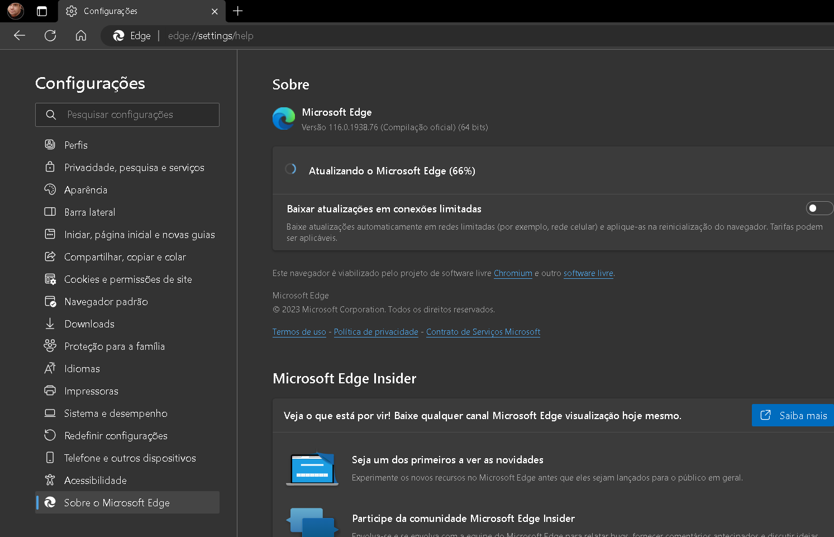
Task: Focus the Pesquisar configurações search box
Action: 127,115
